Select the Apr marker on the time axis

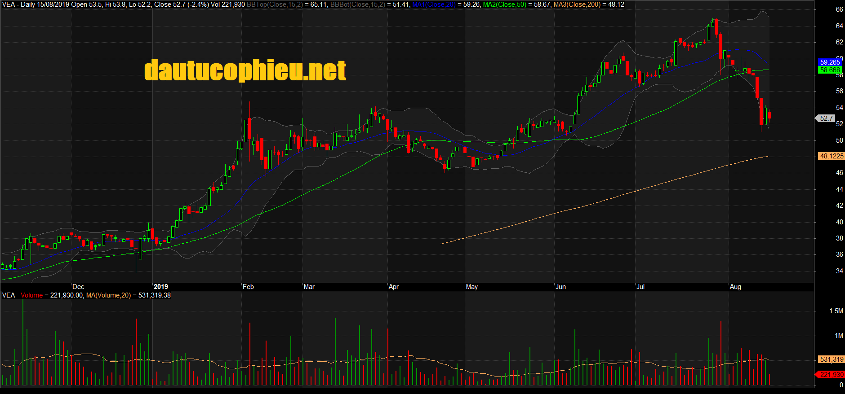click(393, 287)
